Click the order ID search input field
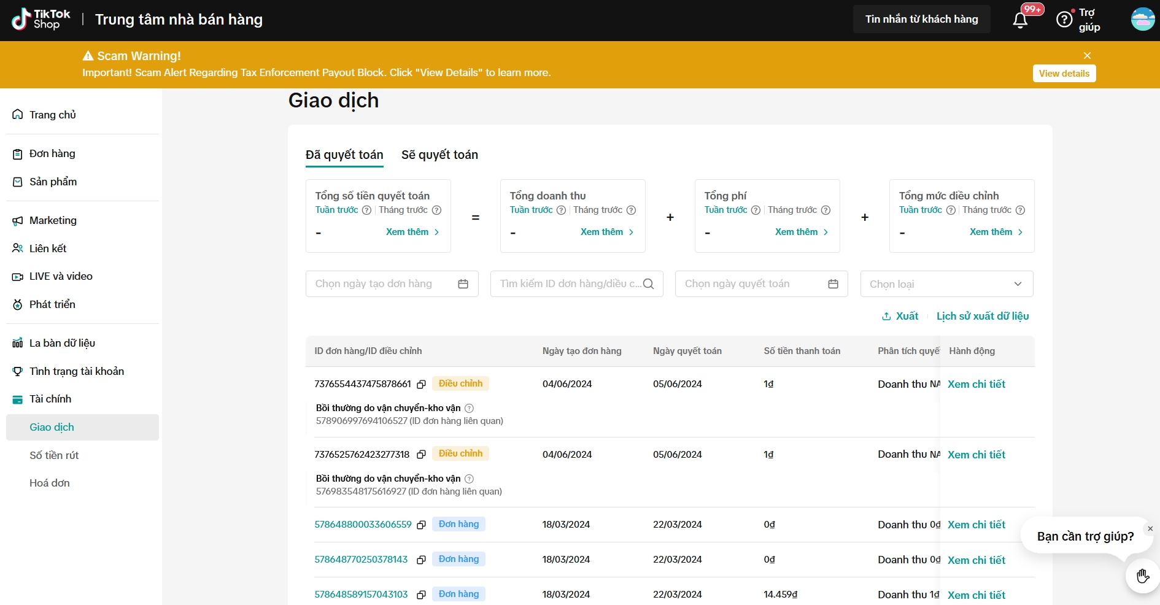This screenshot has height=605, width=1160. [x=570, y=284]
